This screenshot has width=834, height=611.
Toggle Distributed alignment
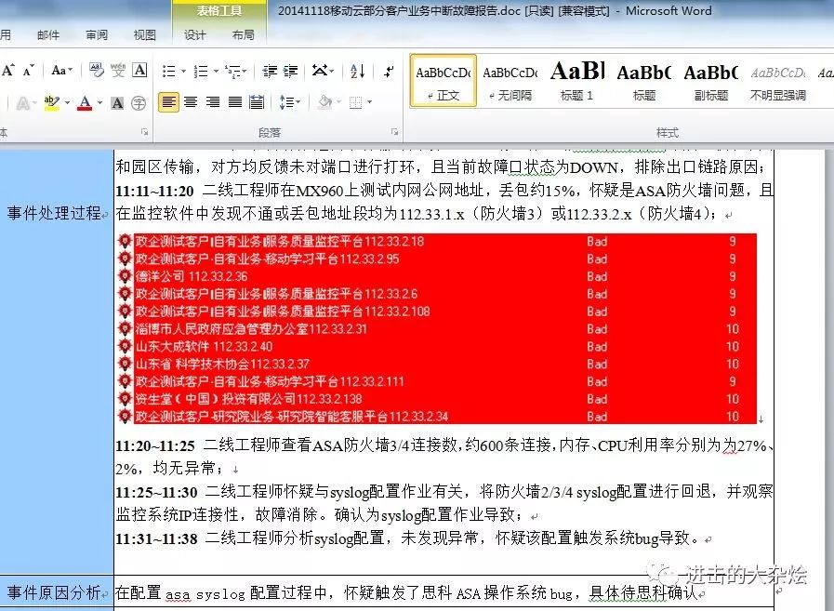coord(257,102)
